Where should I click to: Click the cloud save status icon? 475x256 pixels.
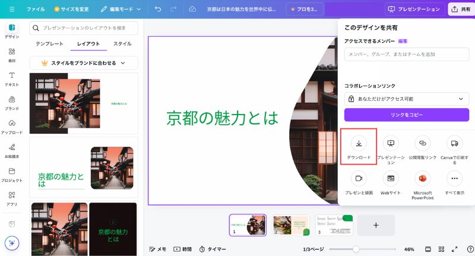click(x=192, y=9)
